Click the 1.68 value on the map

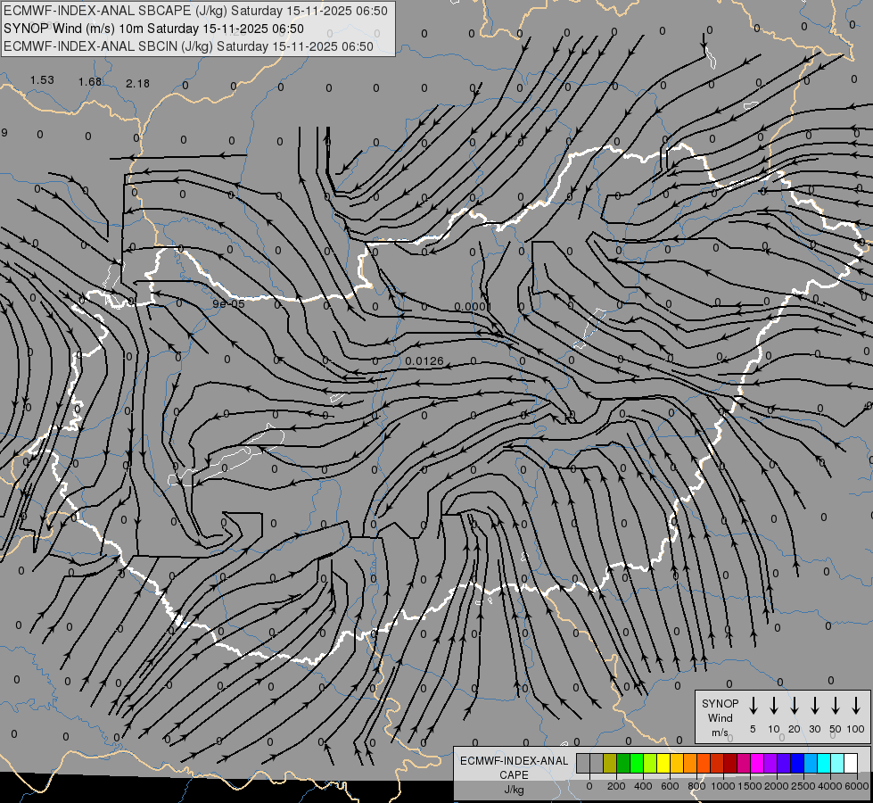point(90,82)
